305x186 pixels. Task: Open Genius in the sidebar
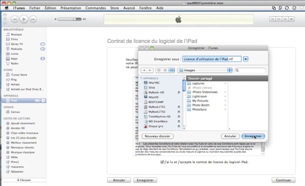pos(15,112)
